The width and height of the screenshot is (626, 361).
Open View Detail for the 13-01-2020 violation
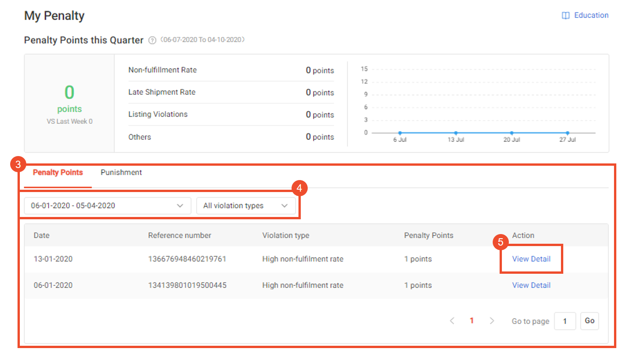[531, 259]
